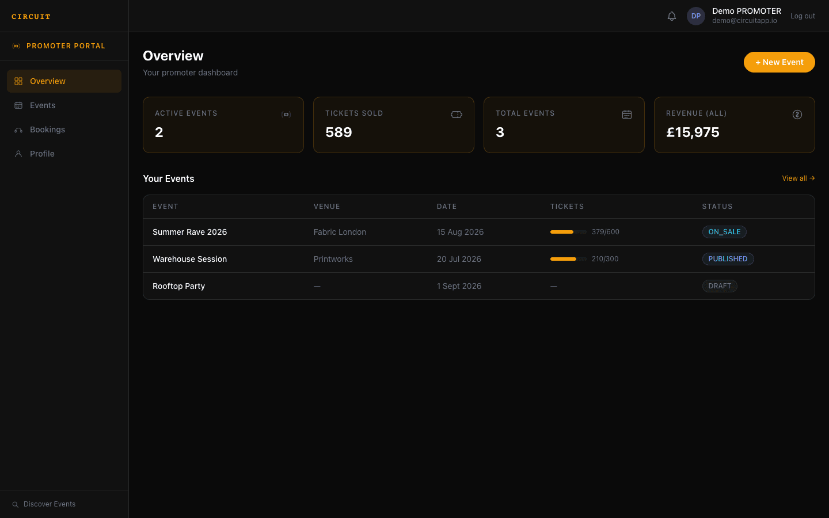Click Log out
Image resolution: width=829 pixels, height=518 pixels.
point(803,16)
